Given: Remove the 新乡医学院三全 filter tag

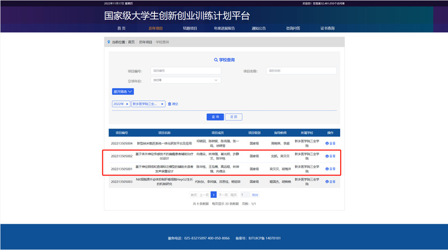Looking at the screenshot, I should coord(162,104).
